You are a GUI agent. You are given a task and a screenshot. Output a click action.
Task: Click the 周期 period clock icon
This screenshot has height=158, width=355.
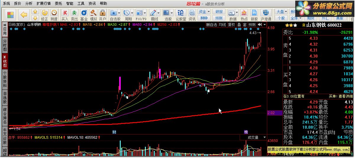pos(127,13)
